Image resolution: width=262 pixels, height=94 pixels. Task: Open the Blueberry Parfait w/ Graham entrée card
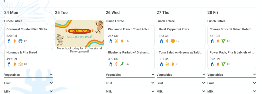click(x=130, y=59)
